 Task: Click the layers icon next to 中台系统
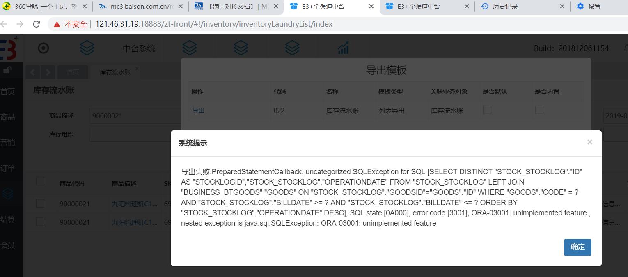click(x=87, y=48)
